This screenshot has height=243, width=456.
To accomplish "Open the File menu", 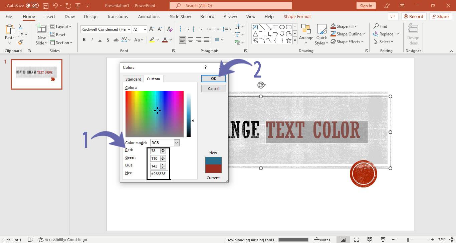I will 9,16.
